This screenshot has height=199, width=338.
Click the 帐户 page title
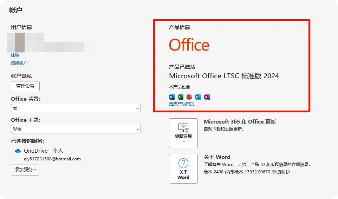(15, 10)
